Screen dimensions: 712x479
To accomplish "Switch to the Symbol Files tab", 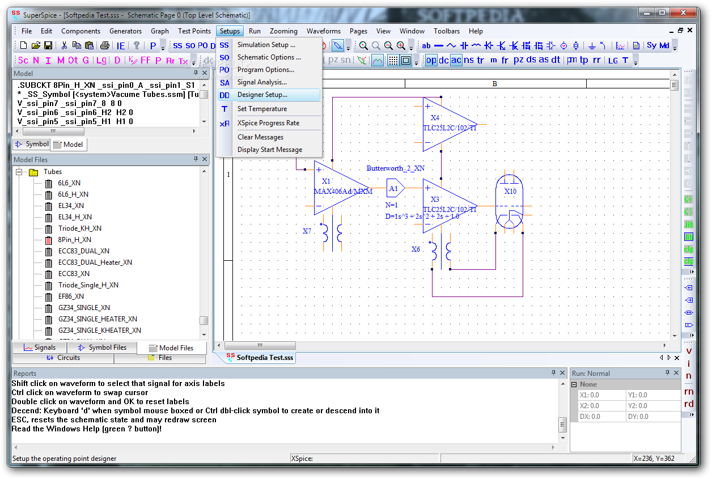I will click(x=102, y=347).
